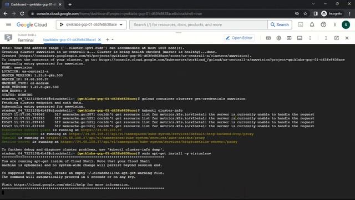Open the tab search chevron

pyautogui.click(x=313, y=4)
